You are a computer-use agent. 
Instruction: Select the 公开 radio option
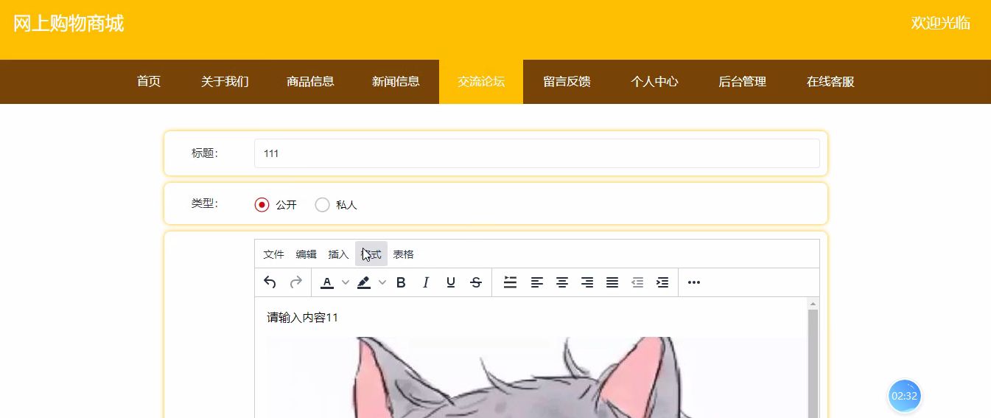pos(262,205)
